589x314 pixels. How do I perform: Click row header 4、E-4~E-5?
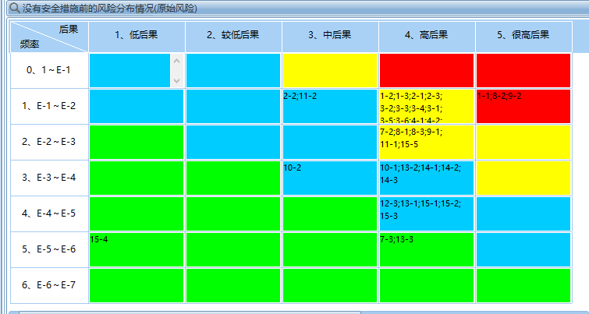pos(49,213)
